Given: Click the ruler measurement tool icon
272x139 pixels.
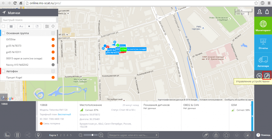Looking at the screenshot, I should point(7,135).
